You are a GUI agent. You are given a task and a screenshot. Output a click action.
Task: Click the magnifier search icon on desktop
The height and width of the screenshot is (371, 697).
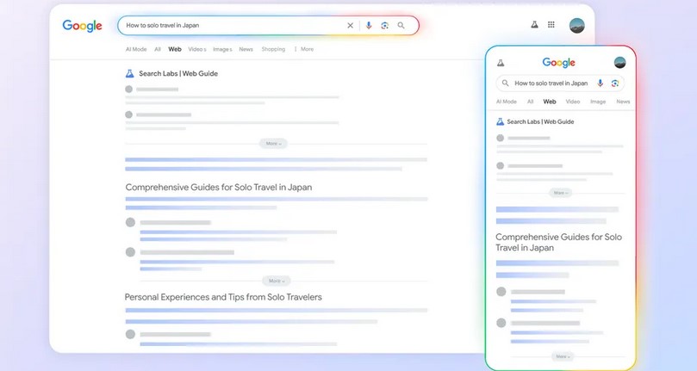401,26
